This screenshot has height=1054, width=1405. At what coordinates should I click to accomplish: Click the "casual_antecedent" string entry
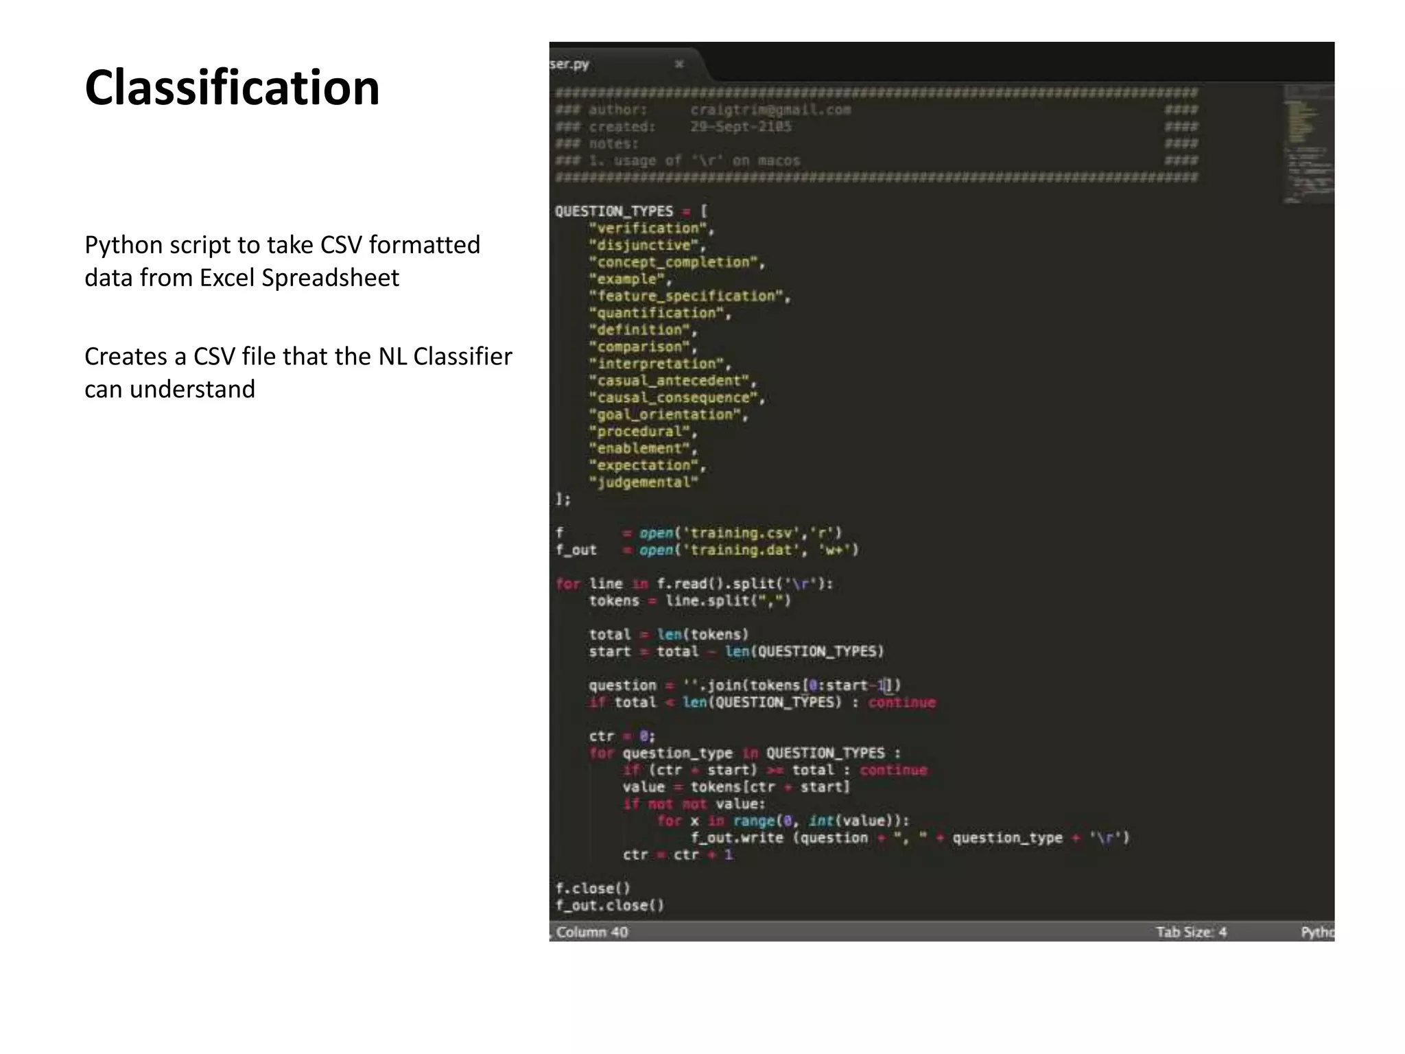pos(672,381)
